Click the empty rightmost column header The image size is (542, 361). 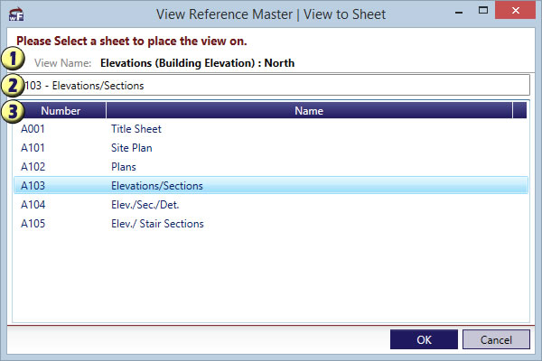519,111
